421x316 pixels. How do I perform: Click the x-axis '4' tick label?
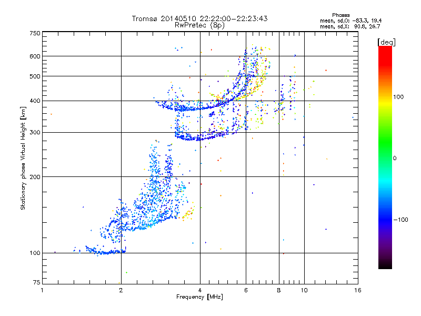[x=200, y=290]
